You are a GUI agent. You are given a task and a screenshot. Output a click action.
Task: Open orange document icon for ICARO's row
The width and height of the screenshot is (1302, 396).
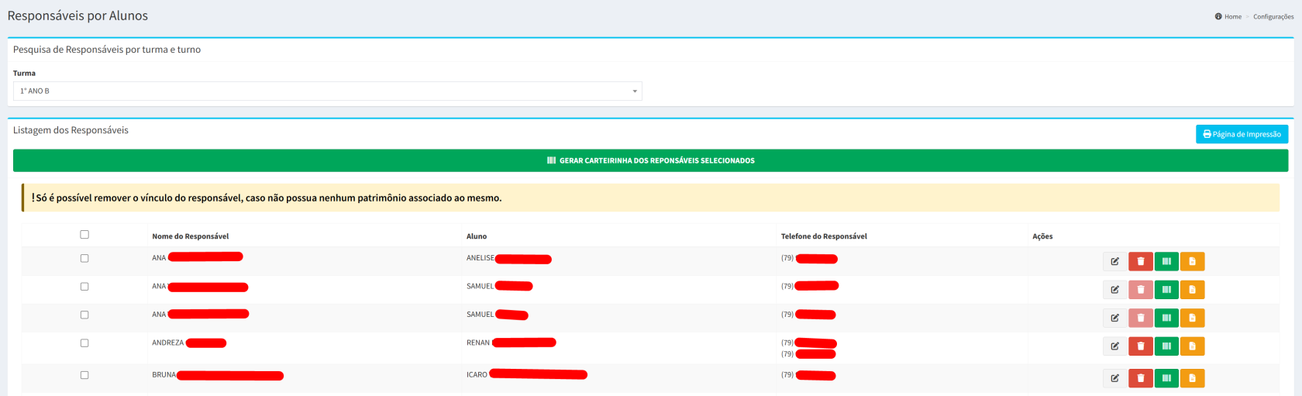(1192, 378)
